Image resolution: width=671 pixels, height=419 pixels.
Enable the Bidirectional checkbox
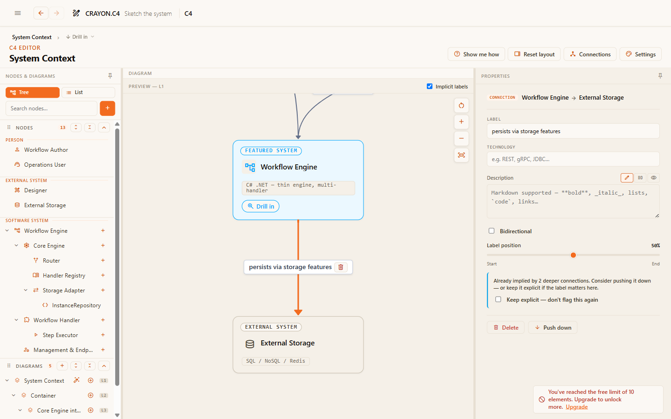(x=491, y=231)
